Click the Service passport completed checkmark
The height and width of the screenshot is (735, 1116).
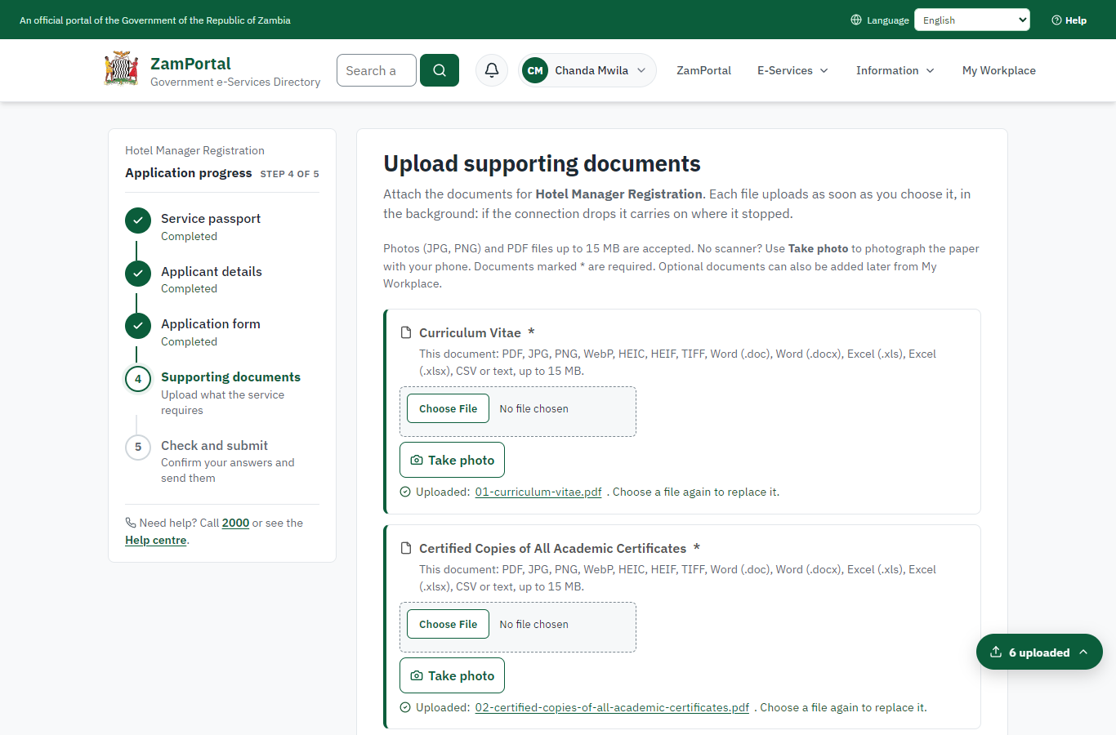(138, 220)
